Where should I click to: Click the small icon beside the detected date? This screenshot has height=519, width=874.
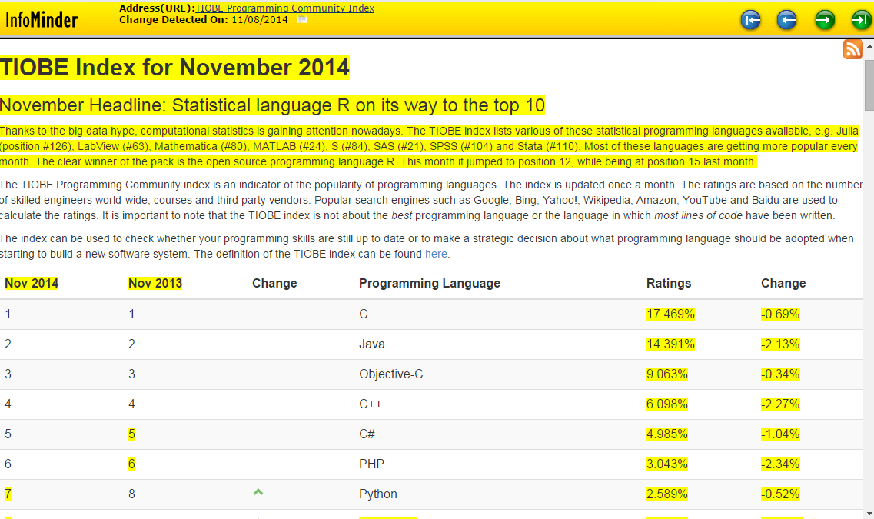302,19
